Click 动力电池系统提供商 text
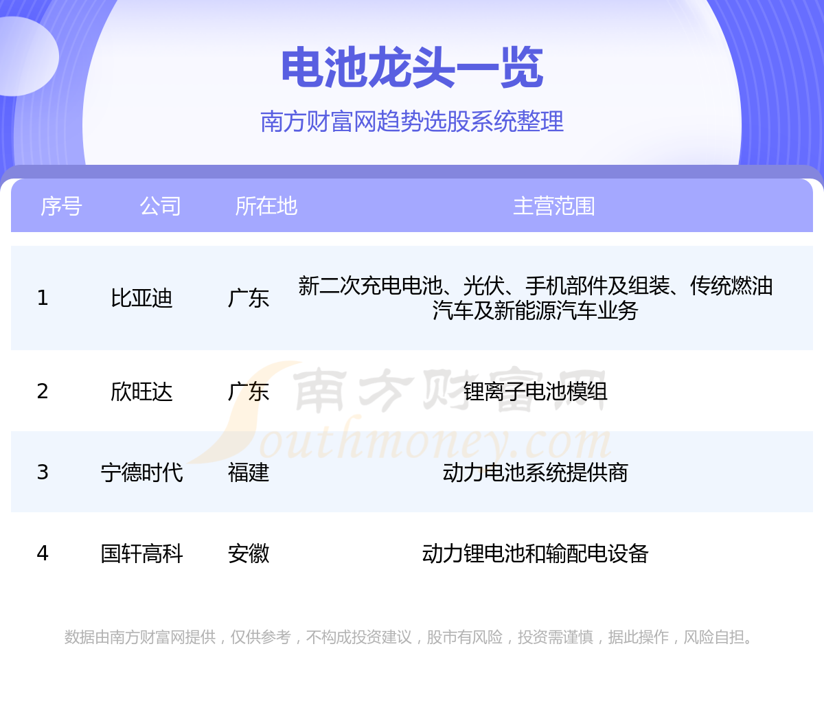 [x=536, y=472]
